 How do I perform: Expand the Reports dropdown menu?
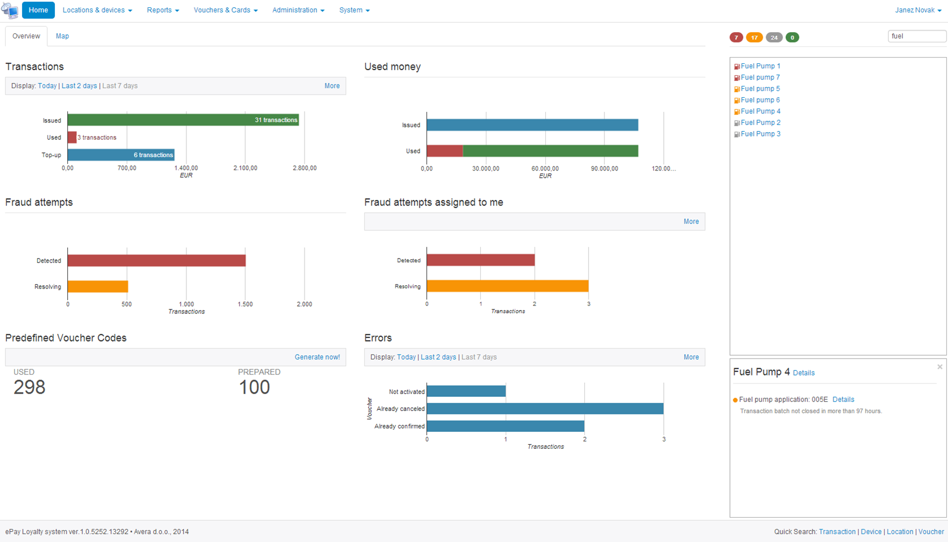click(163, 10)
